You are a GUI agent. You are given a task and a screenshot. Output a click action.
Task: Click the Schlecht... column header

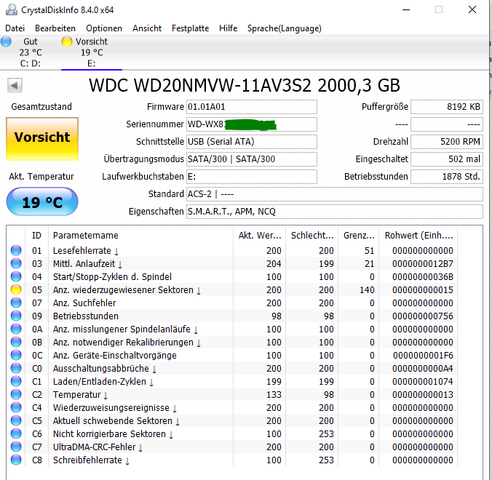coord(312,236)
